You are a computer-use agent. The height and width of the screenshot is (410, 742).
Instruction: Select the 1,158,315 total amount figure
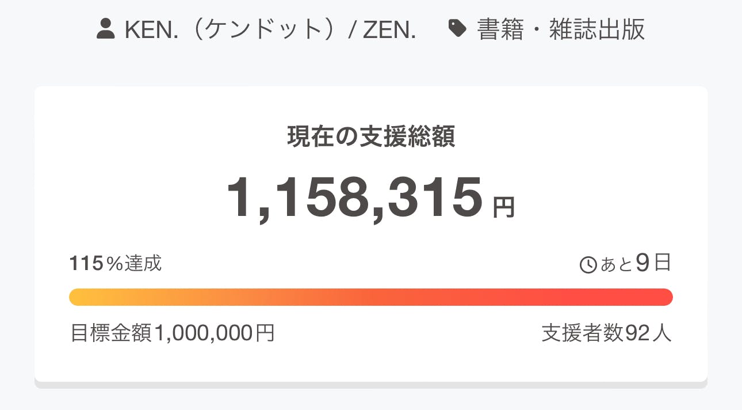click(355, 198)
